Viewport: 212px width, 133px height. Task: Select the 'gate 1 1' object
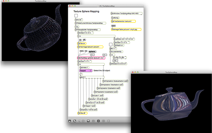113,49
